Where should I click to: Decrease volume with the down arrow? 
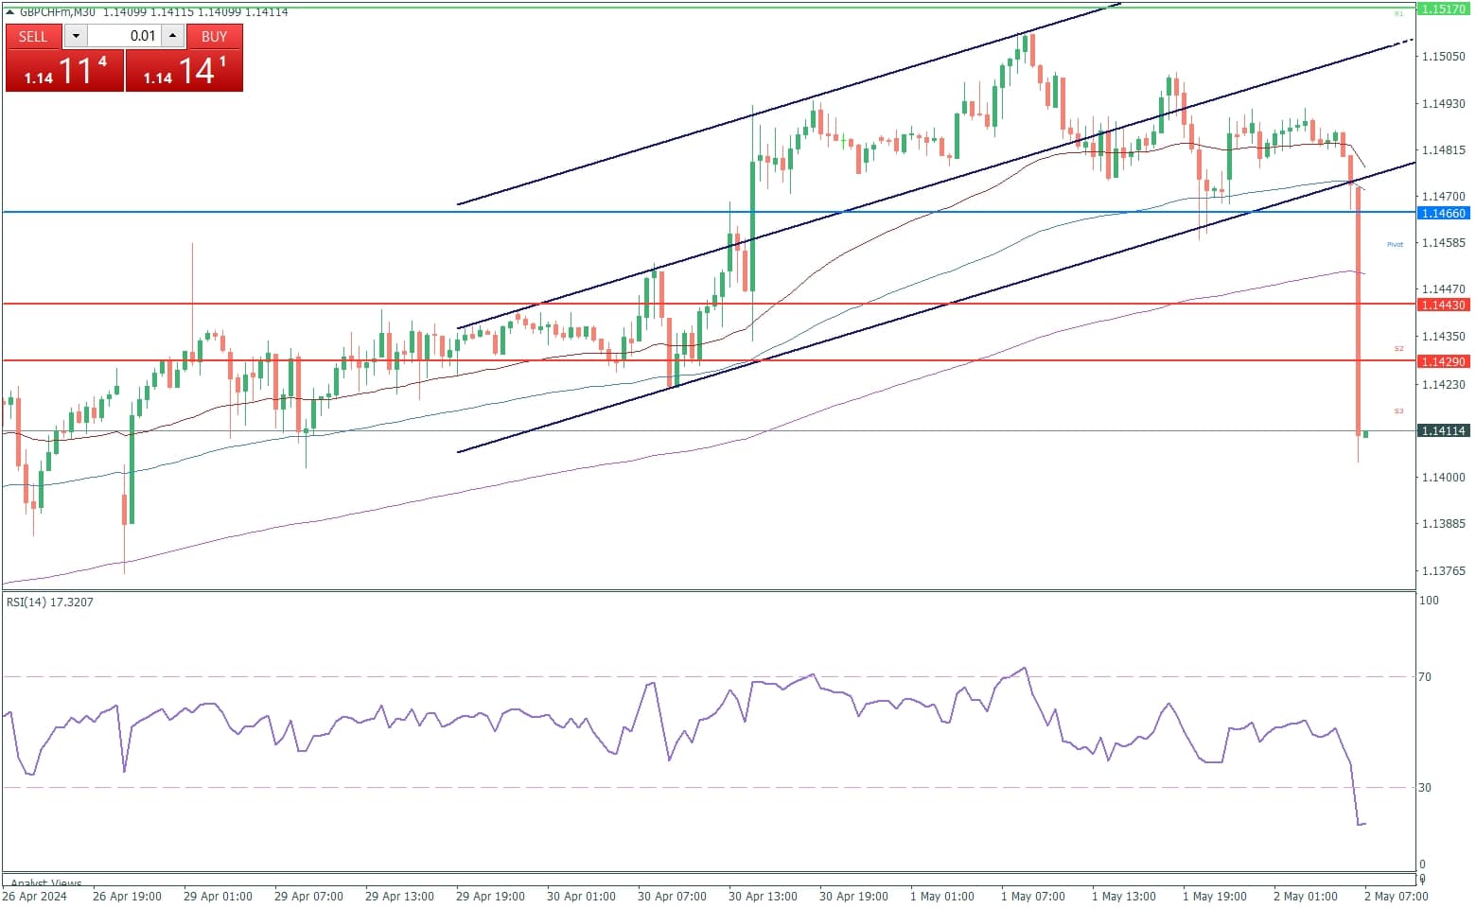pos(76,36)
